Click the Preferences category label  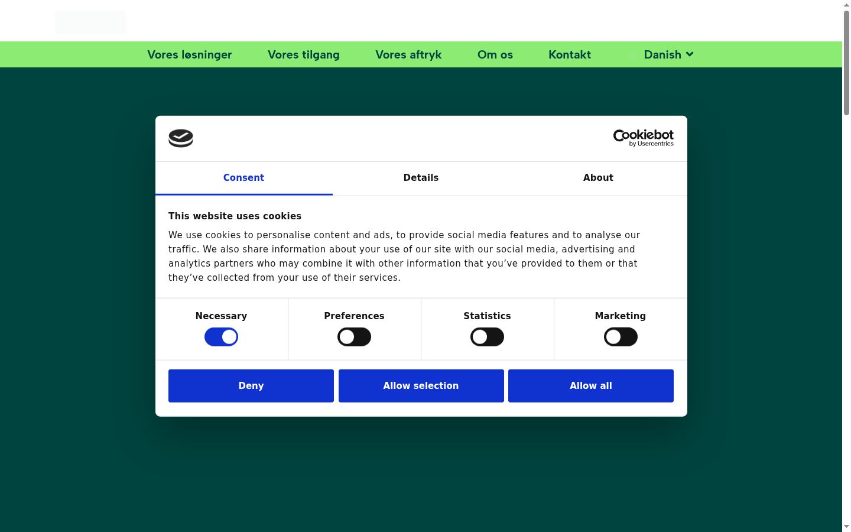tap(354, 316)
